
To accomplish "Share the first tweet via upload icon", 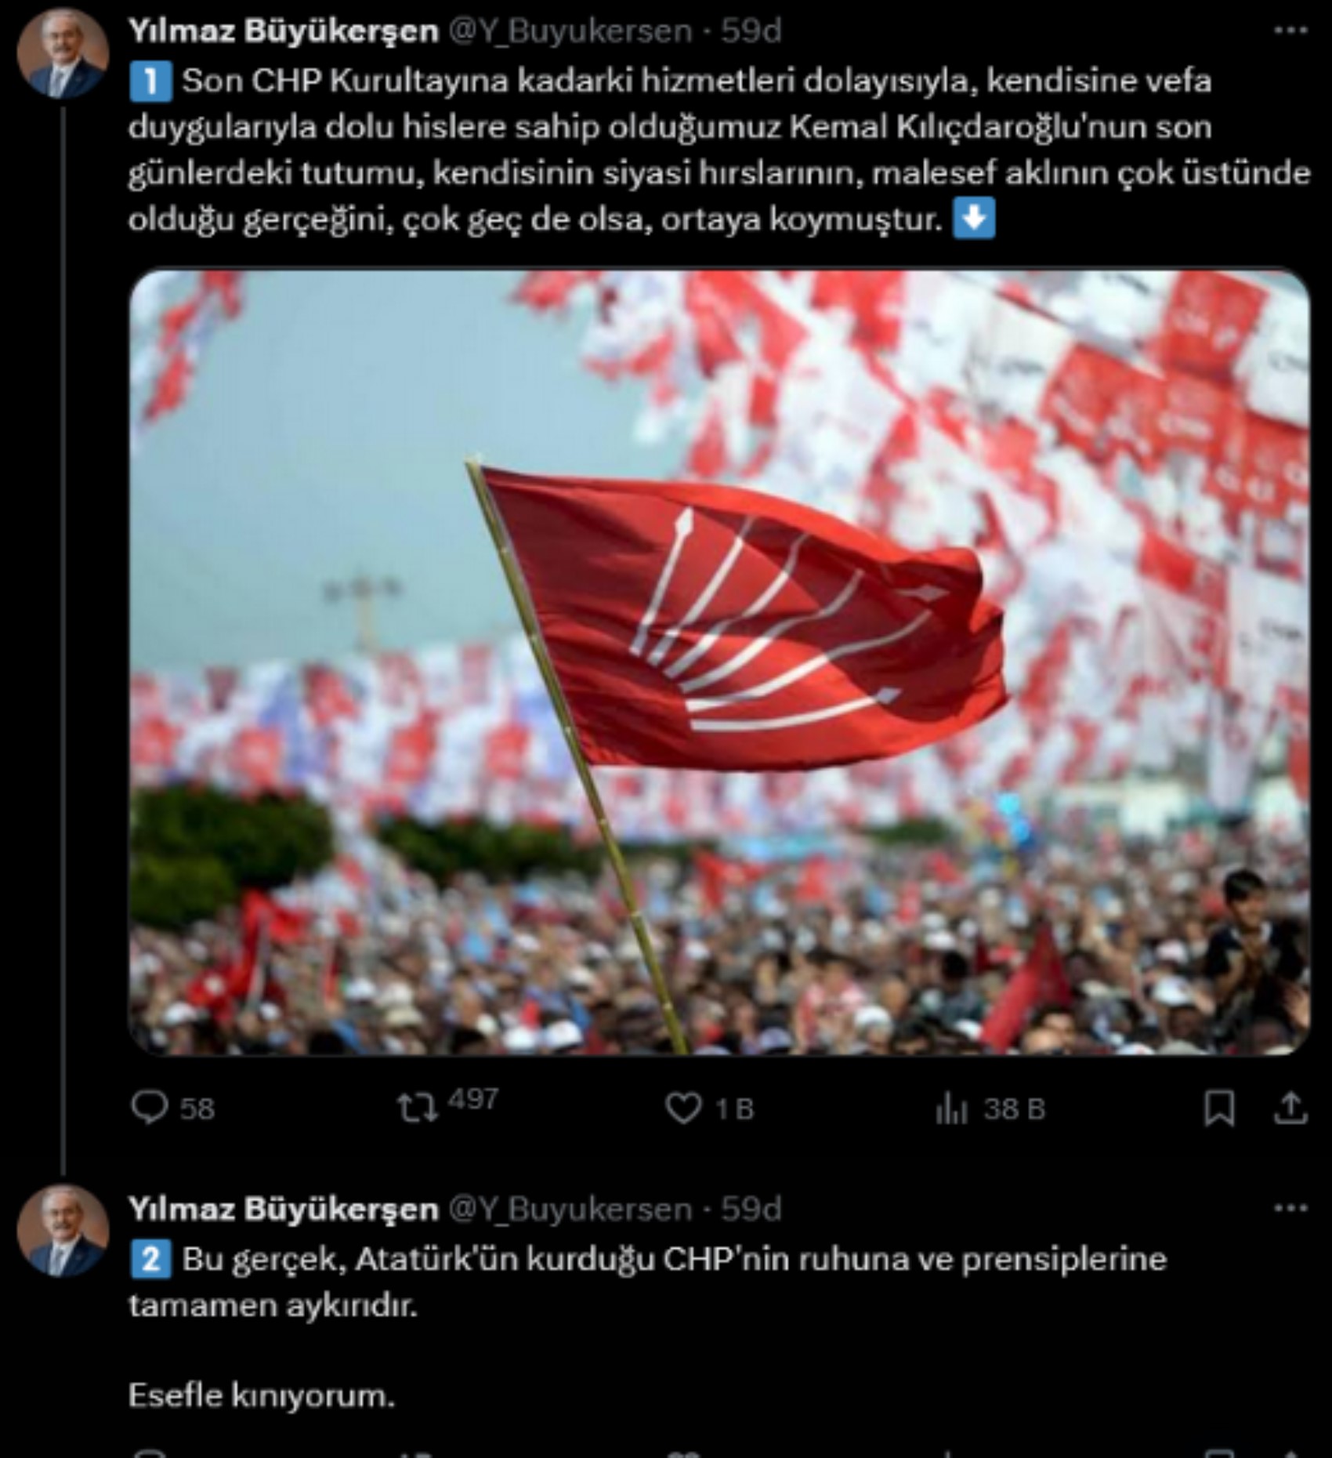I will coord(1290,1108).
